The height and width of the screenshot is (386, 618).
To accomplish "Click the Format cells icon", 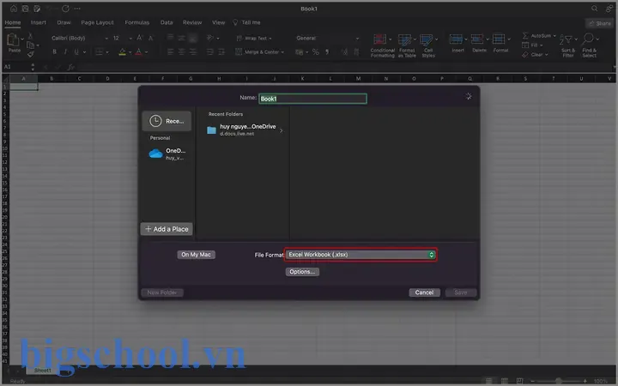I will coord(499,39).
